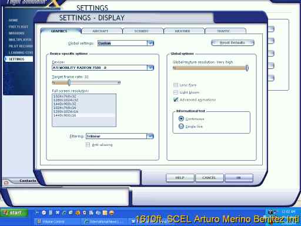Select Settings in the sidebar

[x=19, y=59]
